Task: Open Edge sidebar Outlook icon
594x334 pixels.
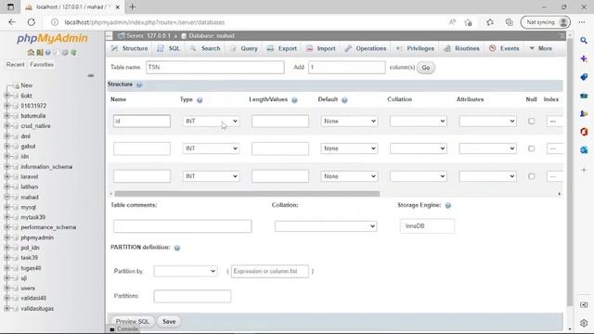Action: pyautogui.click(x=584, y=150)
